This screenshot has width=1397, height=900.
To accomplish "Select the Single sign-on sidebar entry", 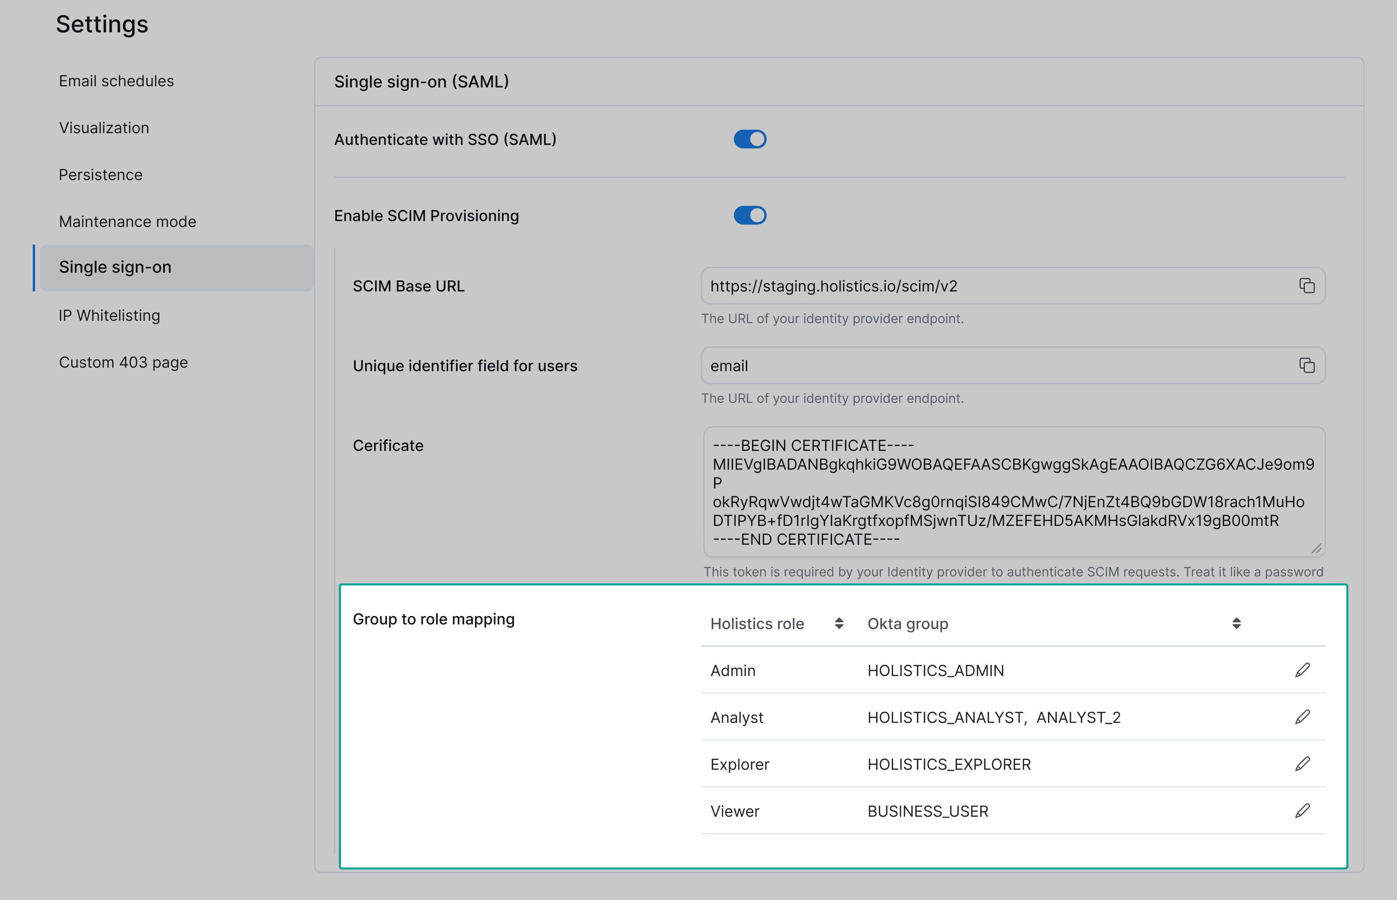I will [115, 267].
